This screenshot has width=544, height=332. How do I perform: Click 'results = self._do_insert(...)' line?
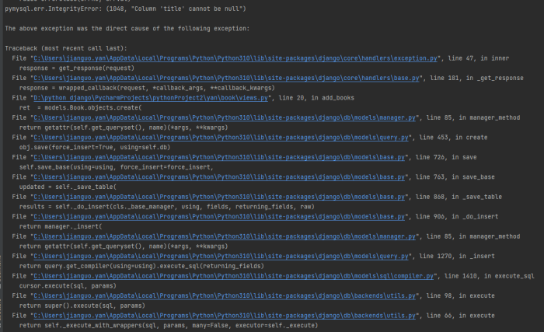[166, 207]
